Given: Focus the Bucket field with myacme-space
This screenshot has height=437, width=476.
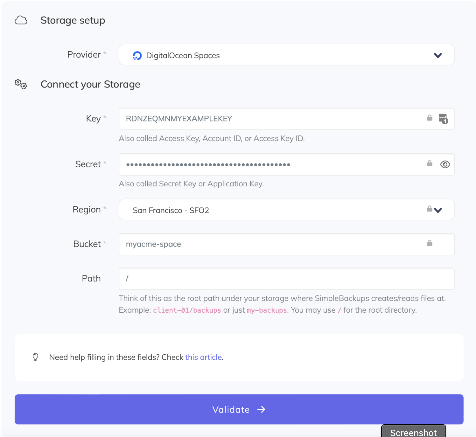Looking at the screenshot, I should (x=270, y=244).
